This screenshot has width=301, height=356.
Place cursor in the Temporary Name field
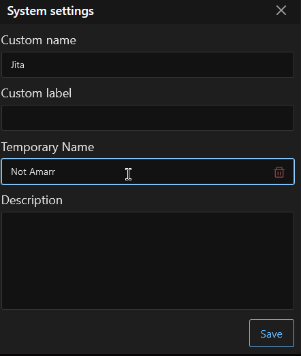(x=148, y=172)
